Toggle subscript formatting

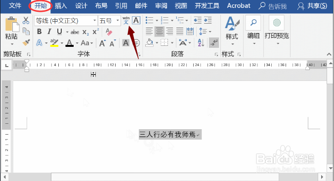click(85, 32)
